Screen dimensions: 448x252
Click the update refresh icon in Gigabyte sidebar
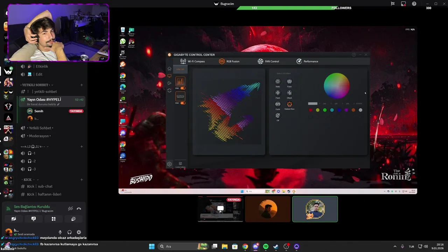169,90
